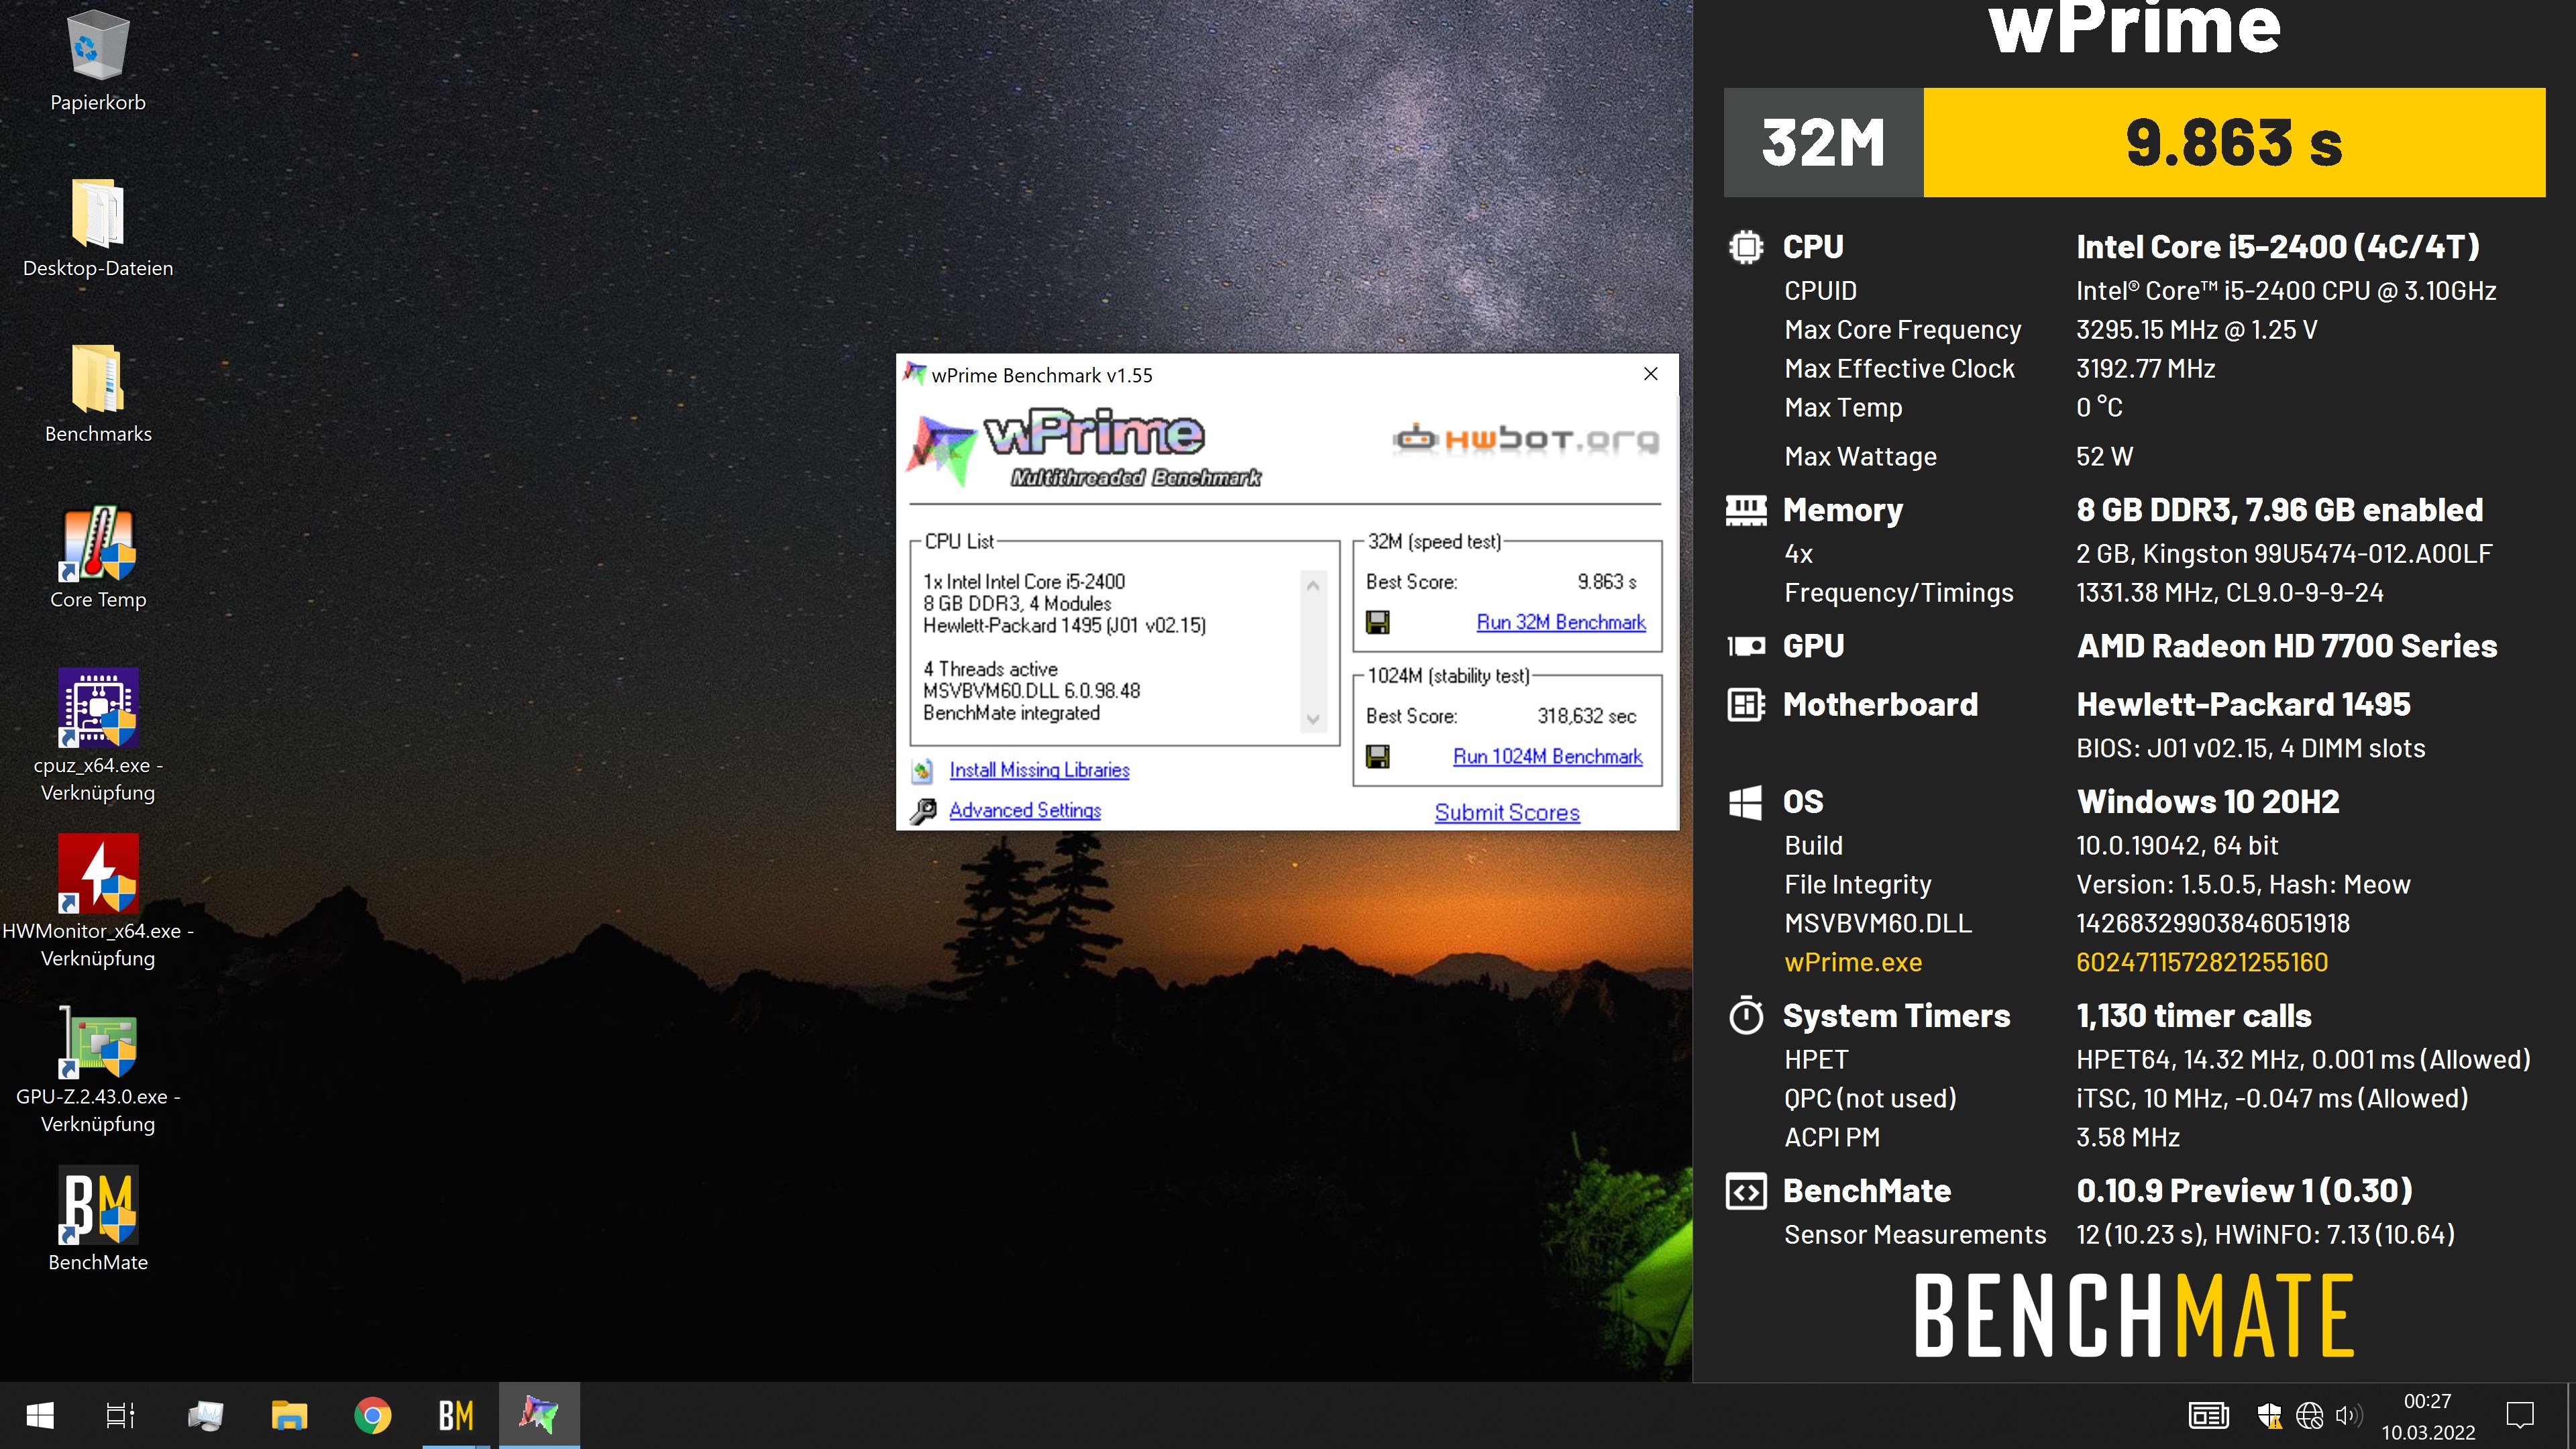Open the Windows Start menu
This screenshot has height=1449, width=2576.
coord(40,1416)
